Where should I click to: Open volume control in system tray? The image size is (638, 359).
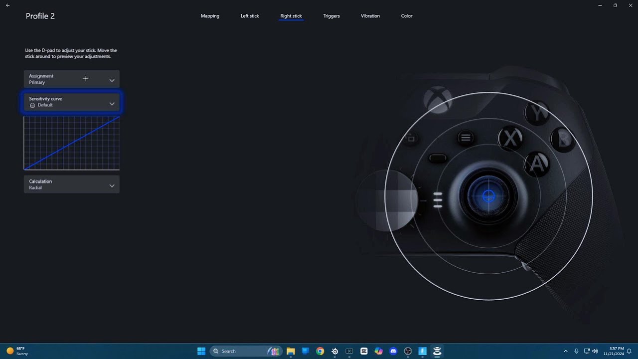coord(595,351)
